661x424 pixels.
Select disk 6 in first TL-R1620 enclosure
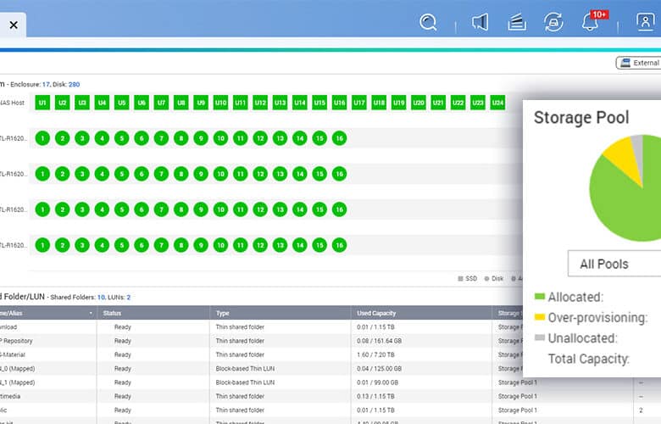[142, 138]
